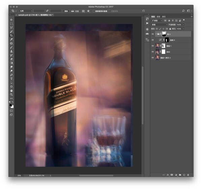The image size is (202, 189).
Task: Open the Layers panel flyout menu
Action: click(x=192, y=17)
